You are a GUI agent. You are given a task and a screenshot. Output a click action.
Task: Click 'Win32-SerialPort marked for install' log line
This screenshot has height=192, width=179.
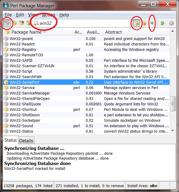click(x=35, y=169)
